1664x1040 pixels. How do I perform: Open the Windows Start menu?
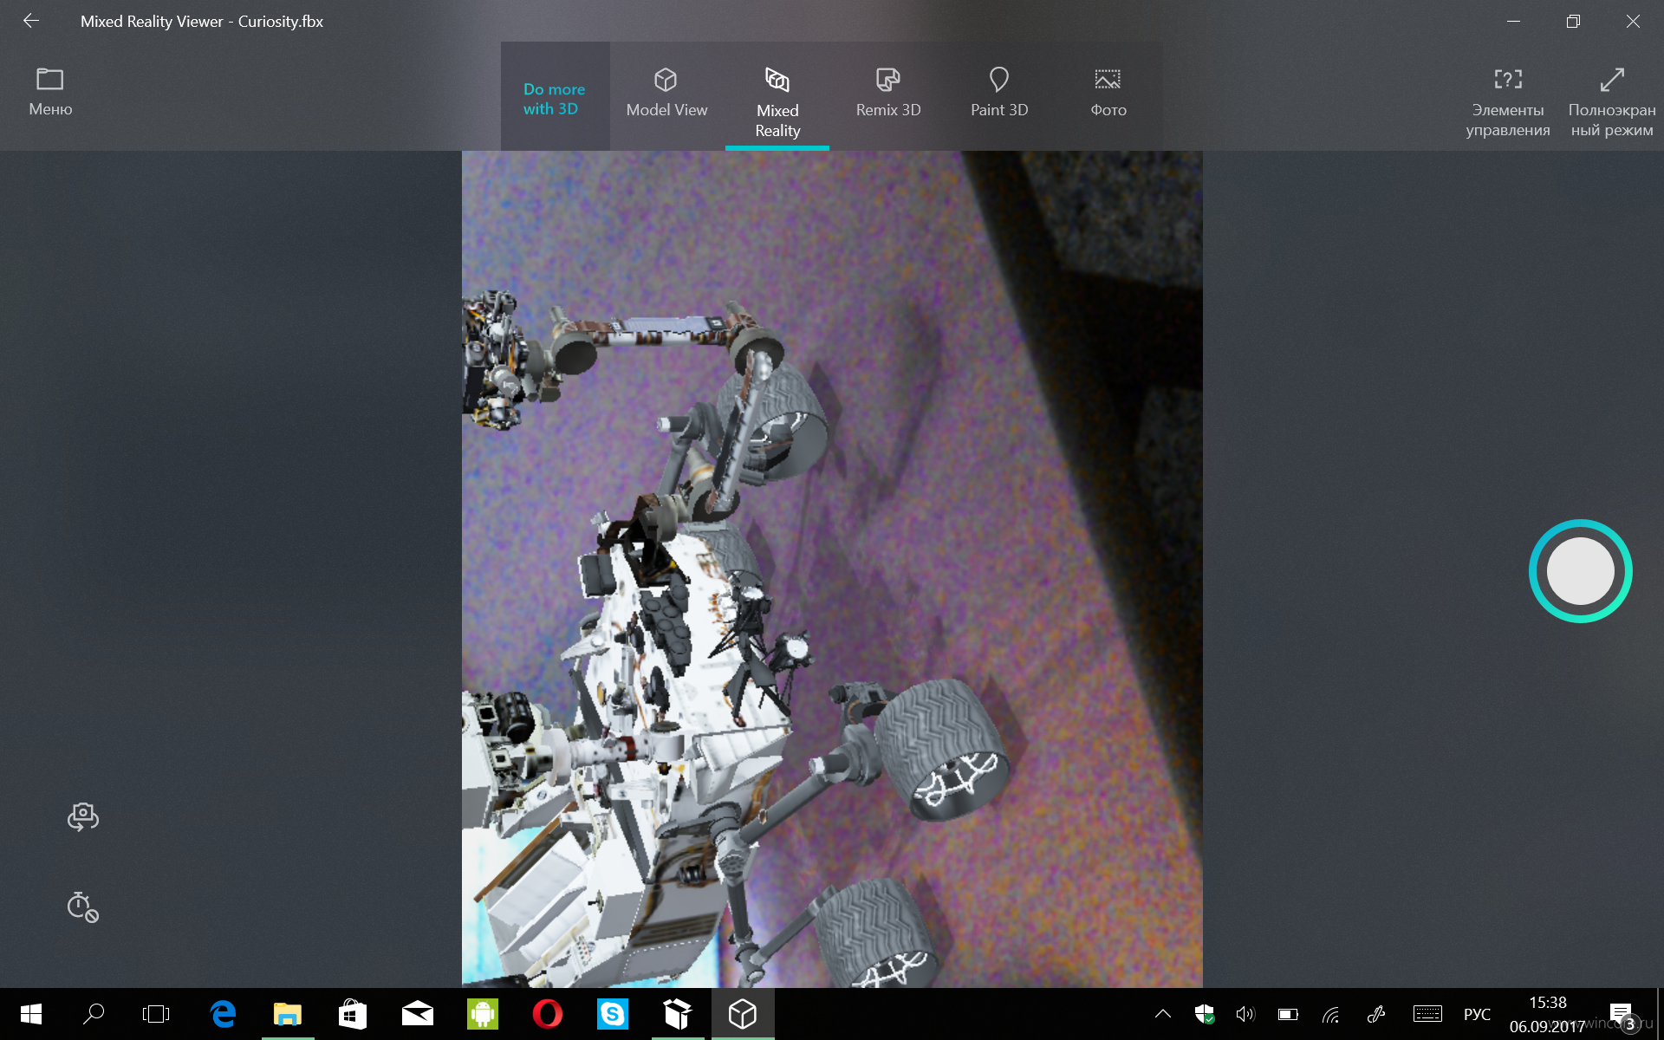pos(31,1014)
